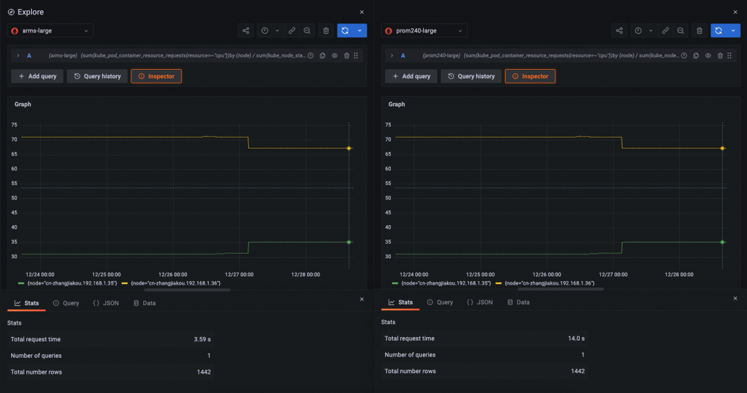Viewport: 747px width, 393px height.
Task: Toggle the 192.168.1.35 series in the left legend
Action: coord(69,283)
